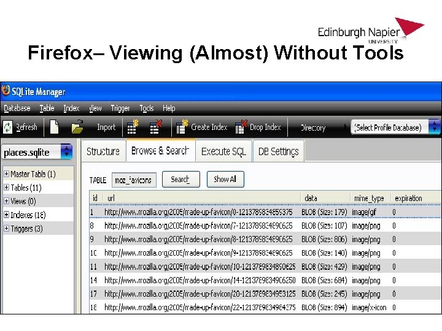Open database with the folder icon

77,127
